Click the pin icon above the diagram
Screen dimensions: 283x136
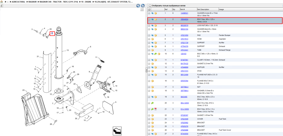tap(1, 6)
